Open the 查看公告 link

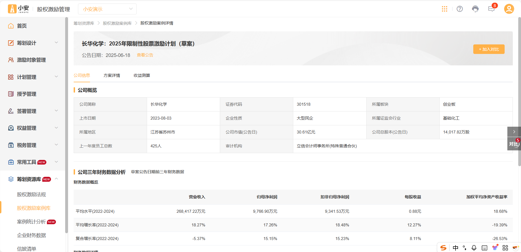tap(145, 55)
